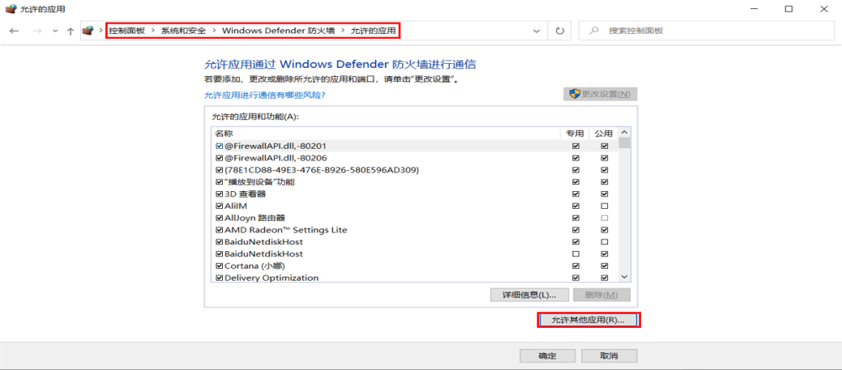Click 公用 column header
Image resolution: width=842 pixels, height=370 pixels.
[604, 133]
